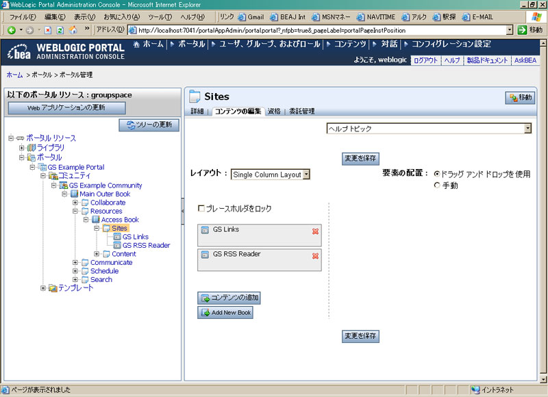Screen dimensions: 548x397
Task: Switch to the 委託管理 tab
Action: coord(301,111)
